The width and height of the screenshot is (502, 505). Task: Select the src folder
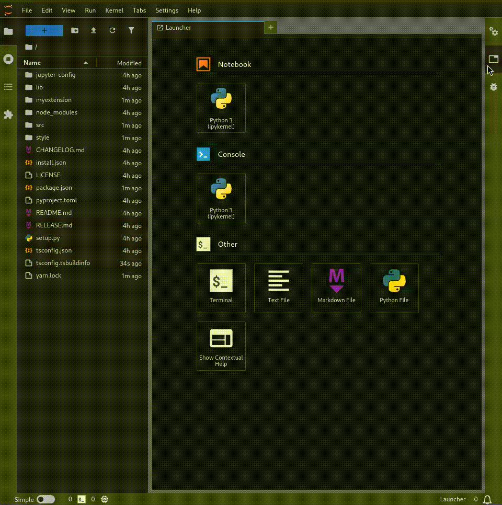click(x=83, y=125)
